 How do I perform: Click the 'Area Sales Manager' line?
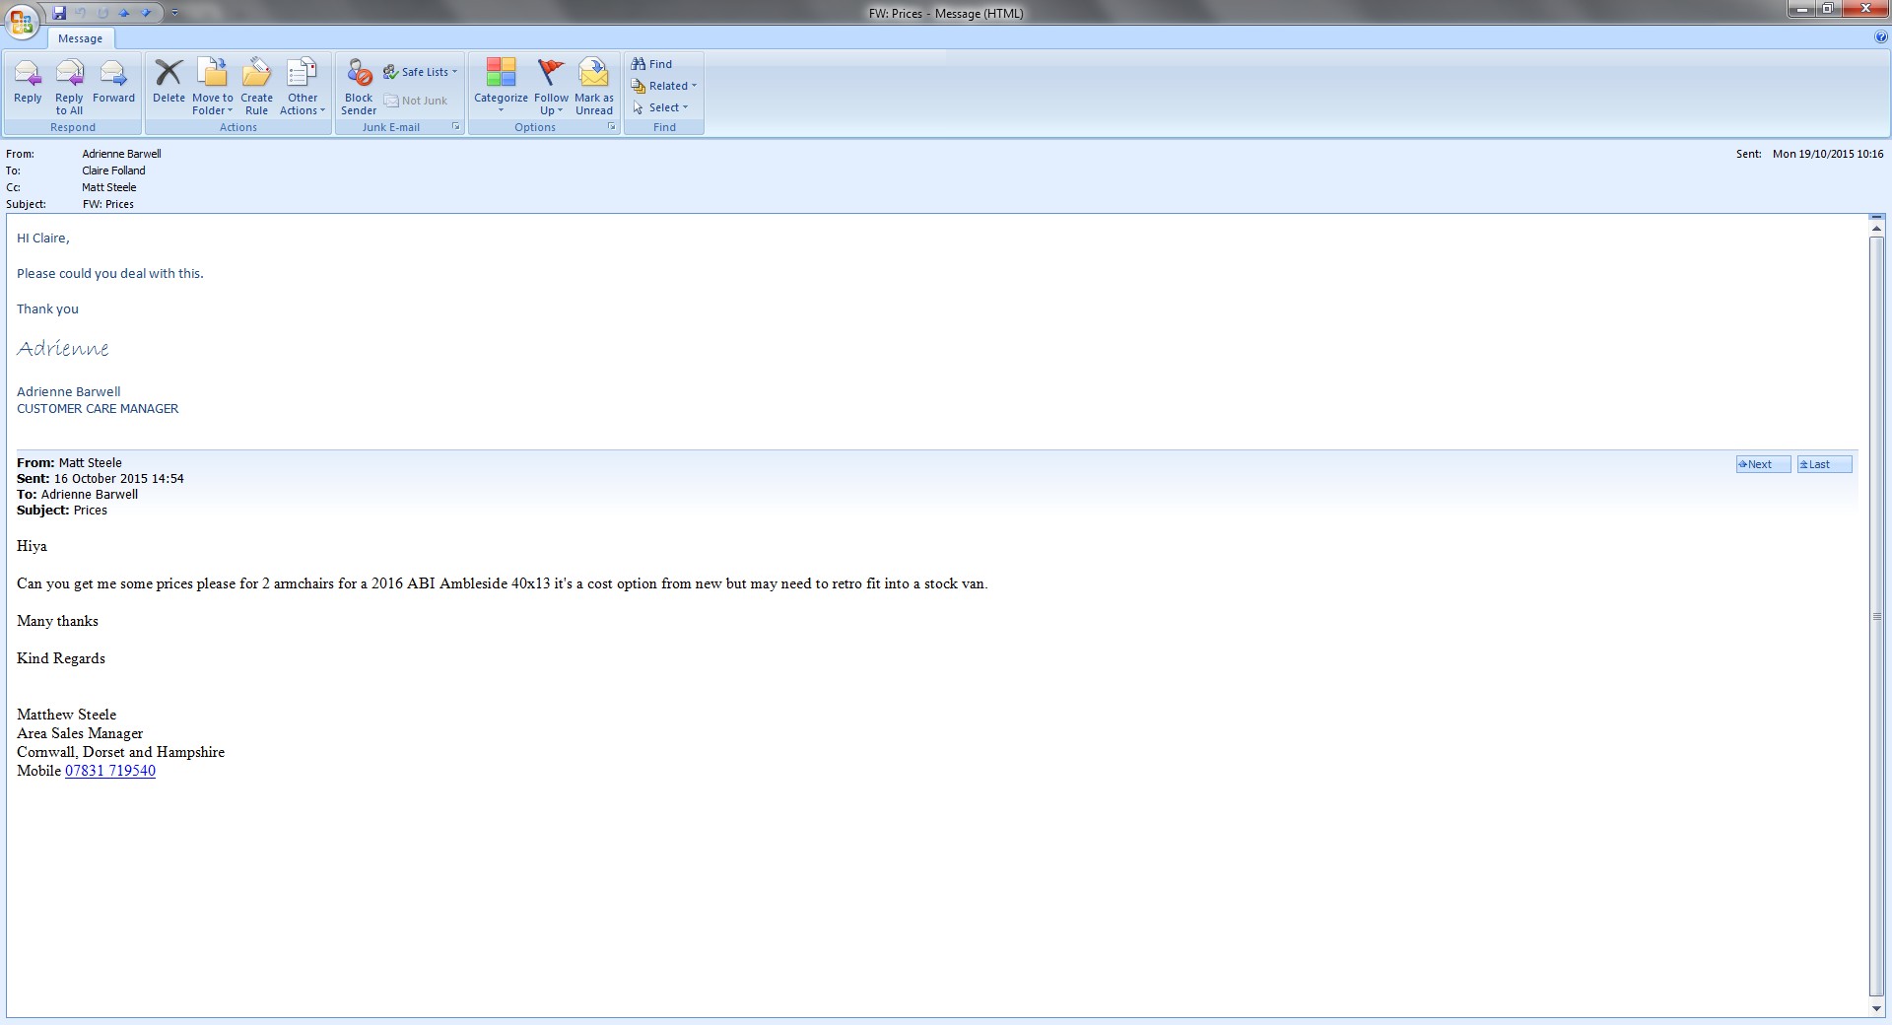(x=80, y=733)
